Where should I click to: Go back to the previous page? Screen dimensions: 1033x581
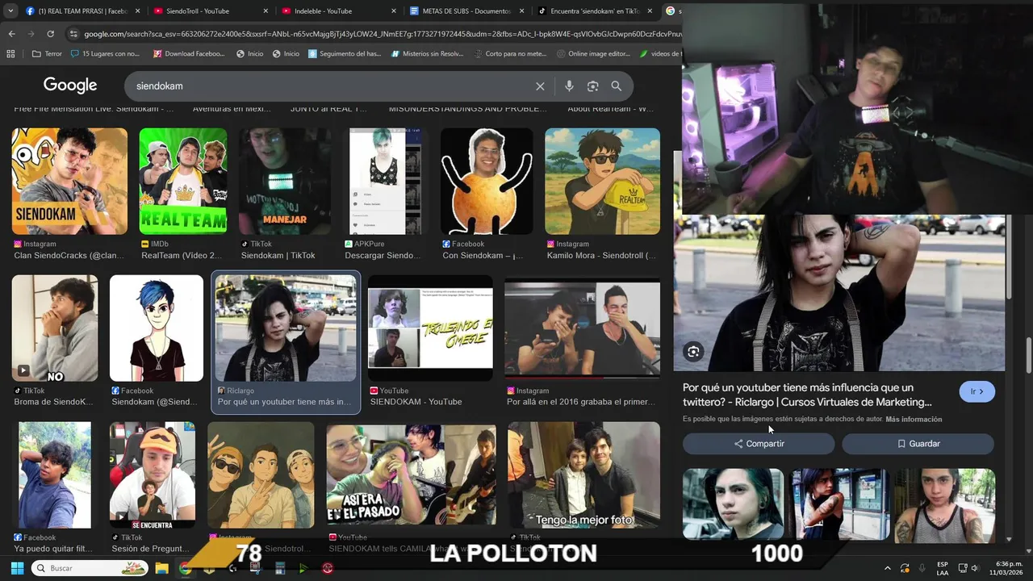pyautogui.click(x=11, y=34)
